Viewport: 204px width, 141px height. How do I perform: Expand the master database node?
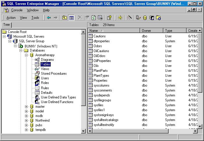(26, 107)
